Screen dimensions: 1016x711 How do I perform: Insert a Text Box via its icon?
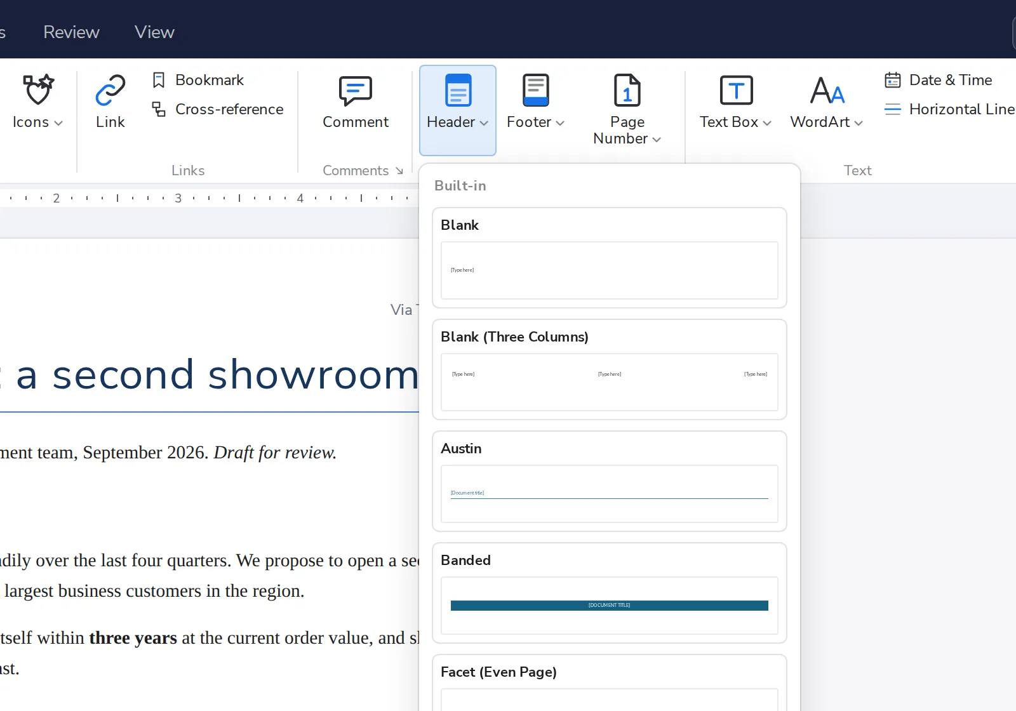click(x=737, y=90)
